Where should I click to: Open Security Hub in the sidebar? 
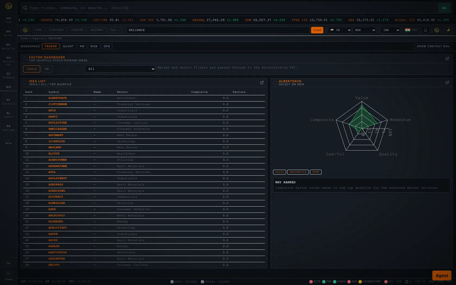[x=8, y=61]
